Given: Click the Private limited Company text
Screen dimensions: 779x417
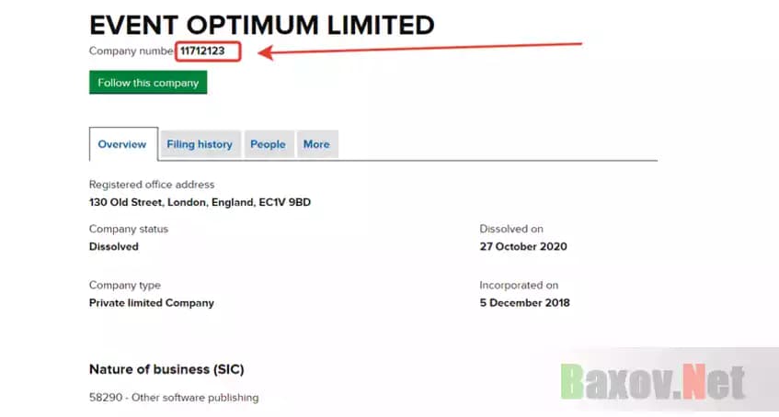Looking at the screenshot, I should [x=152, y=303].
